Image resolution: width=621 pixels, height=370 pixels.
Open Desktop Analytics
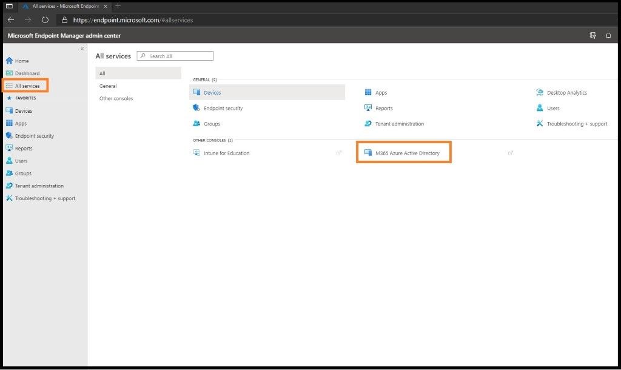pos(568,92)
